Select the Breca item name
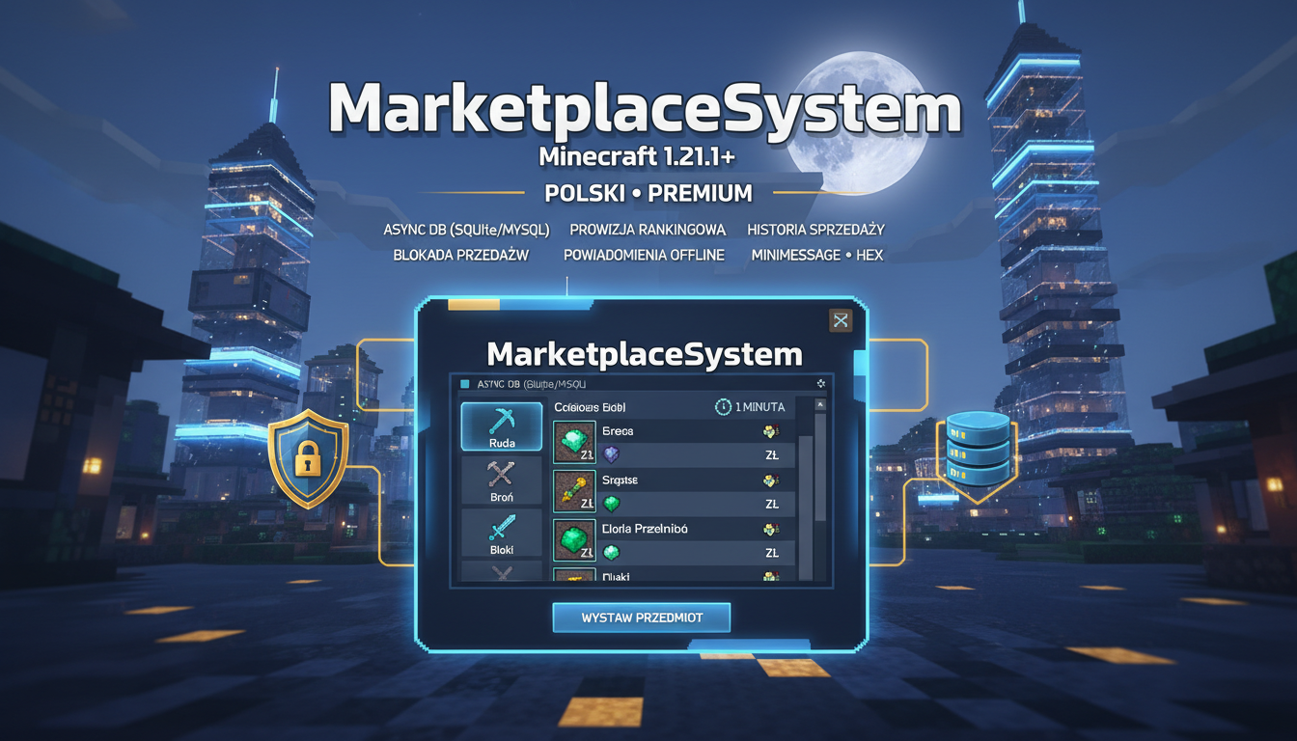The height and width of the screenshot is (741, 1297). point(618,431)
